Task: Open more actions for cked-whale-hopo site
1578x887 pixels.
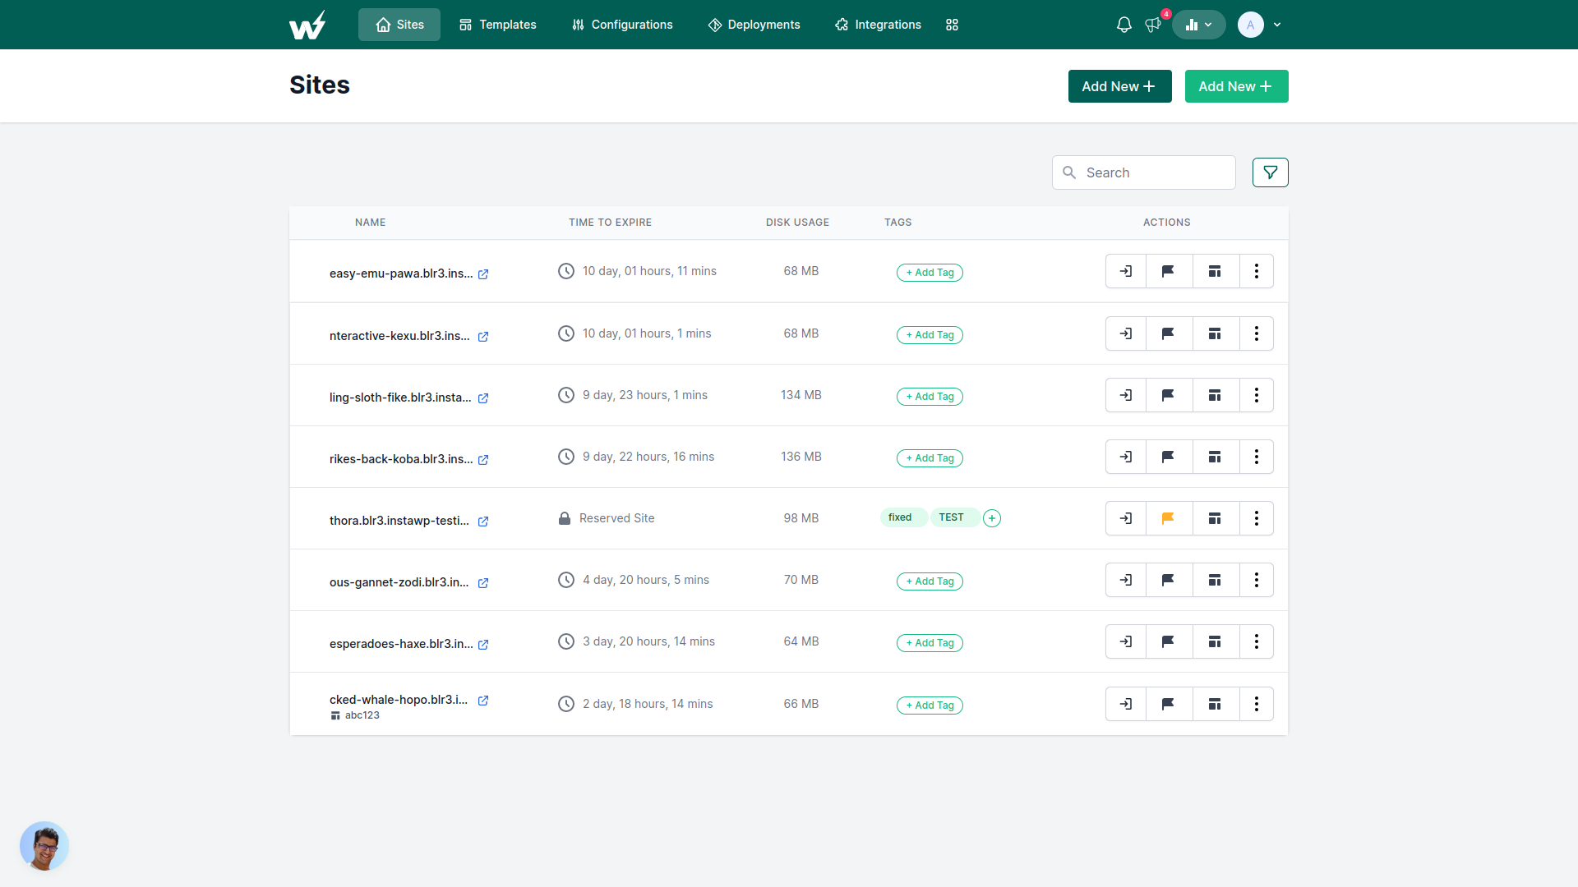Action: [x=1257, y=704]
